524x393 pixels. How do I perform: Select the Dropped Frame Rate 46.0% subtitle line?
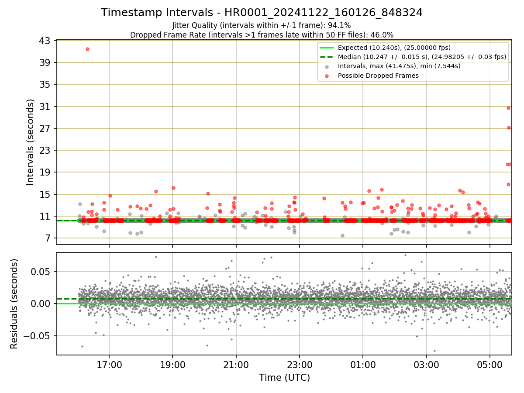262,35
